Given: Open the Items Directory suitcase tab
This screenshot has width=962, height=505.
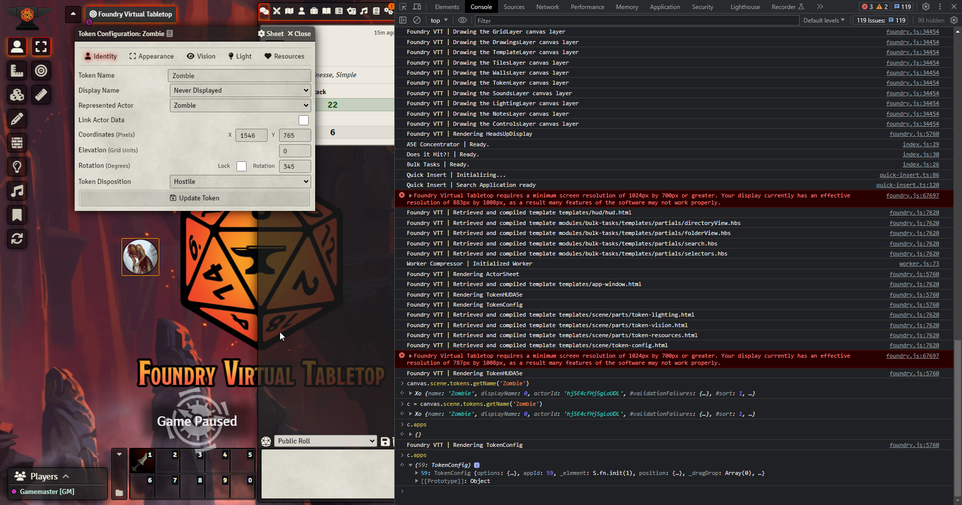Looking at the screenshot, I should 314,11.
